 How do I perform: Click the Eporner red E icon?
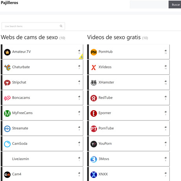[94, 113]
